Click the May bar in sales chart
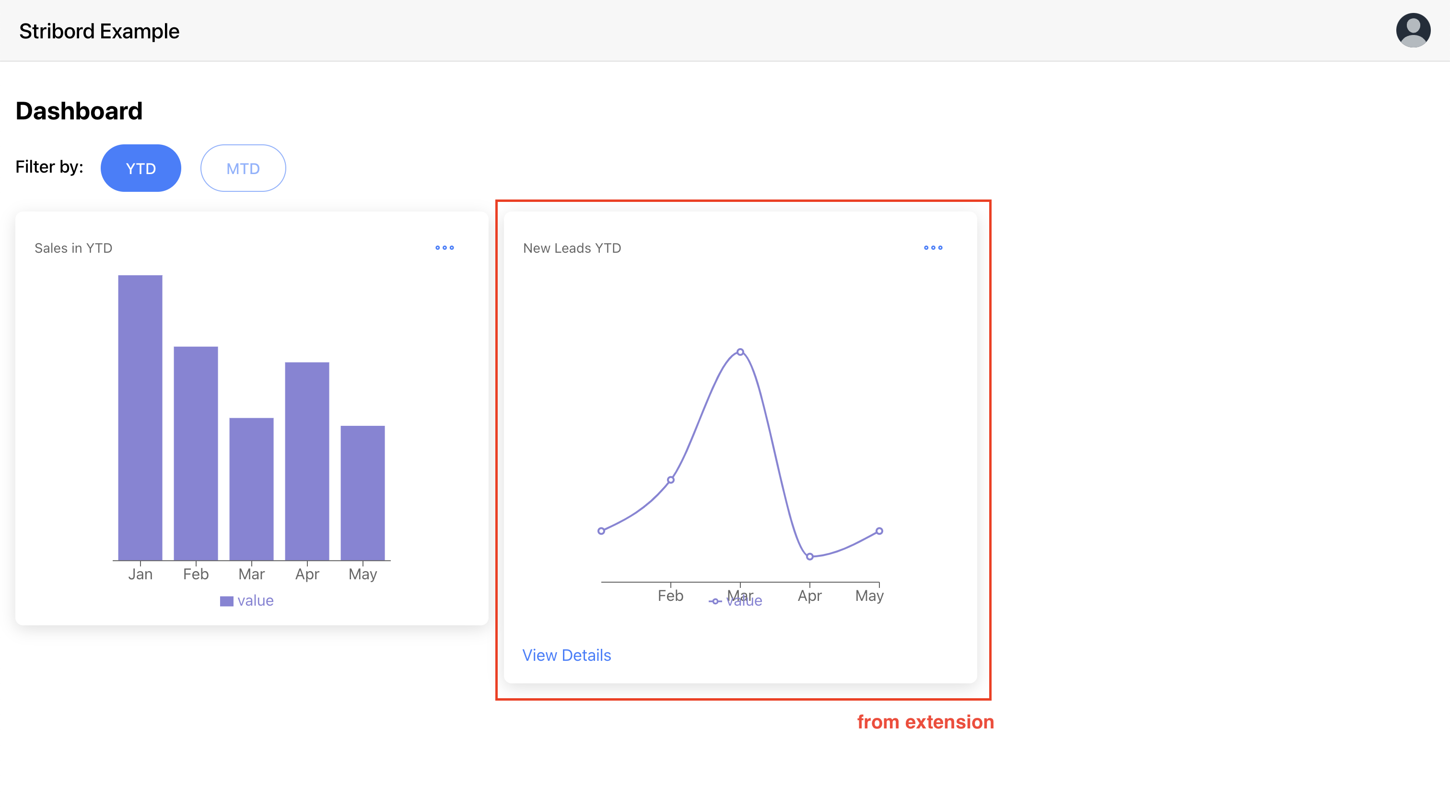Viewport: 1450px width, 809px height. tap(362, 492)
